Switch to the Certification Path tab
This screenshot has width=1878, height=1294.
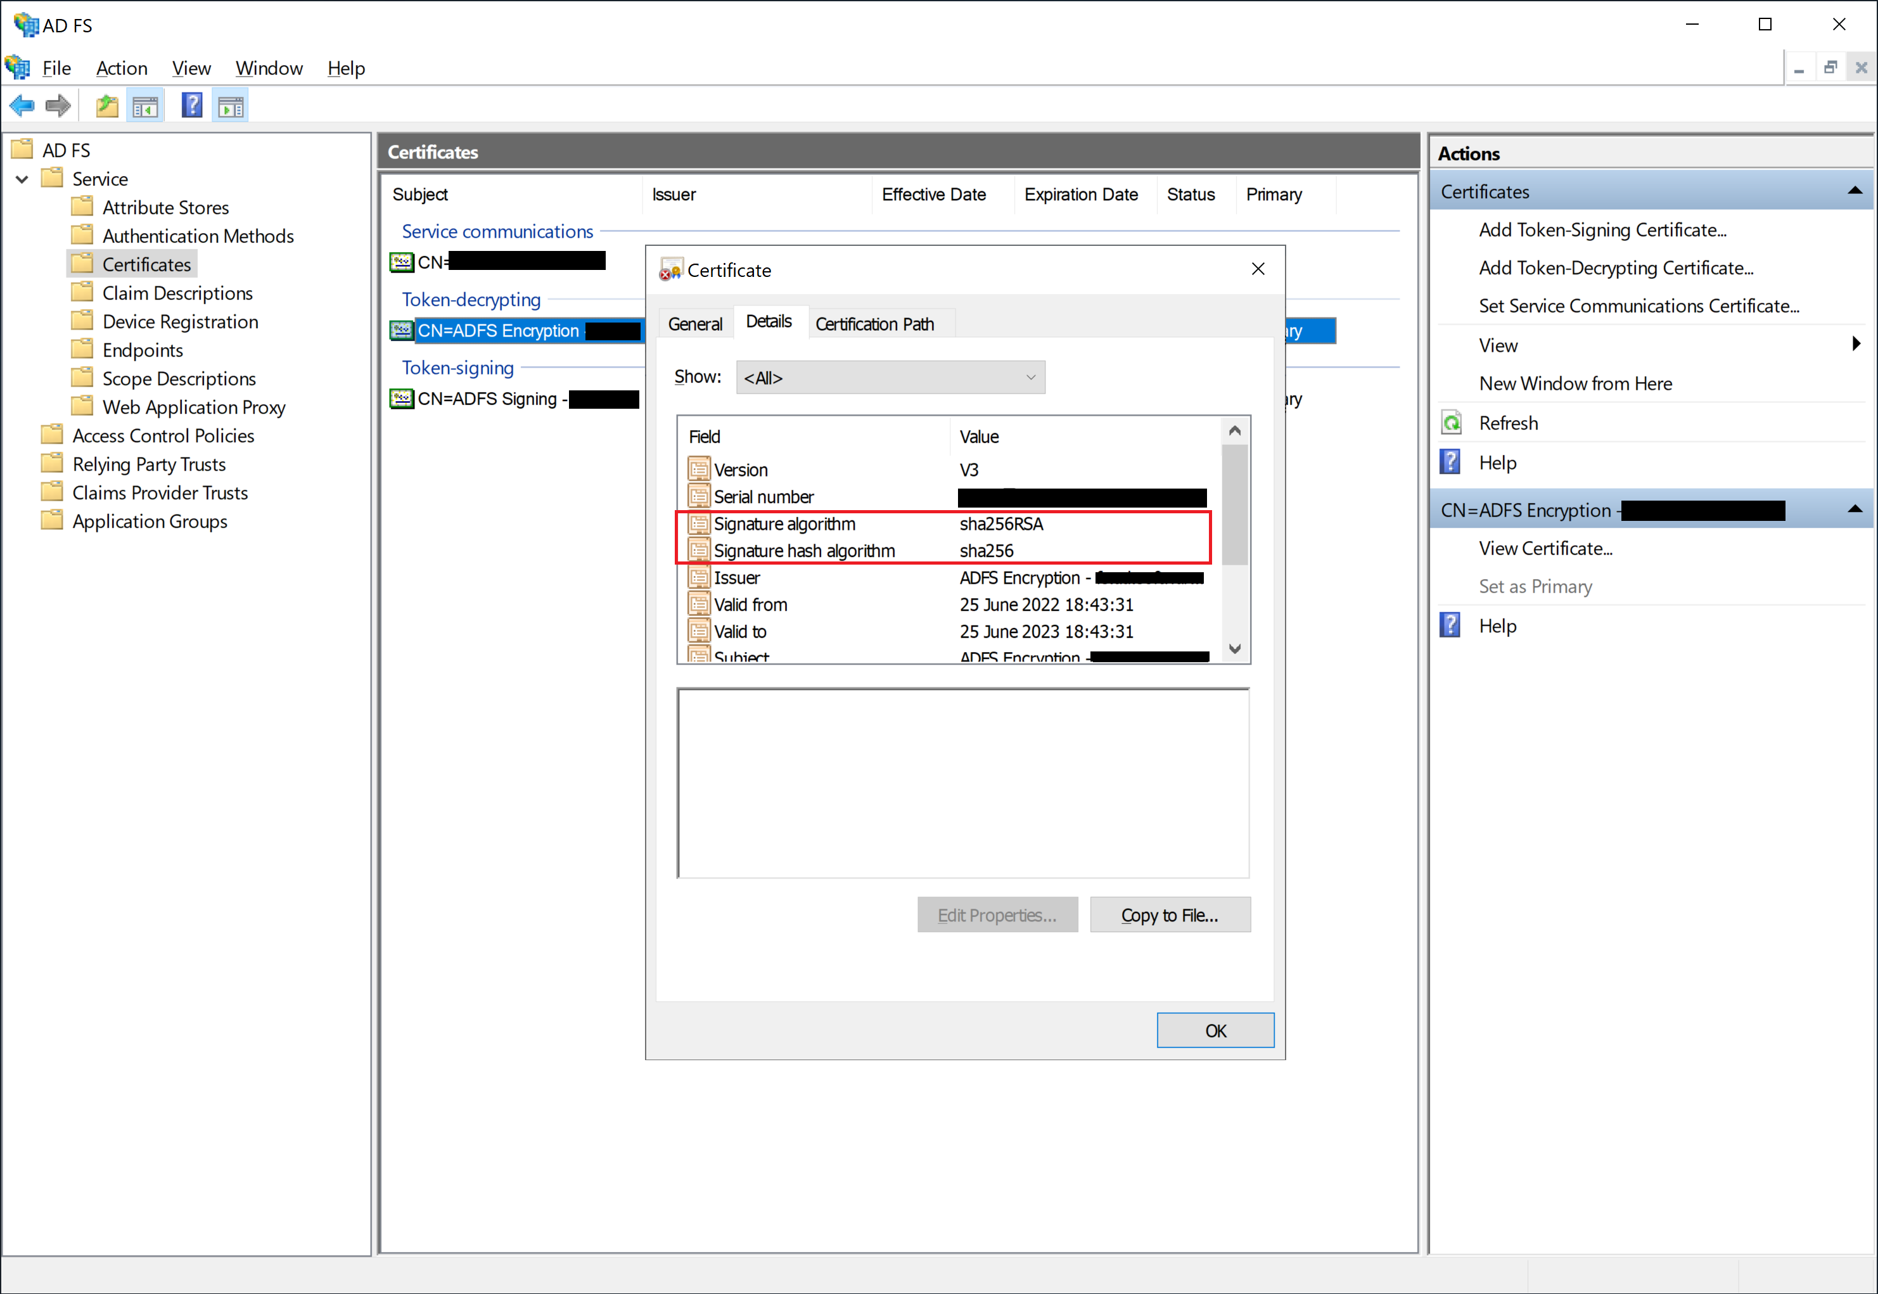click(874, 323)
